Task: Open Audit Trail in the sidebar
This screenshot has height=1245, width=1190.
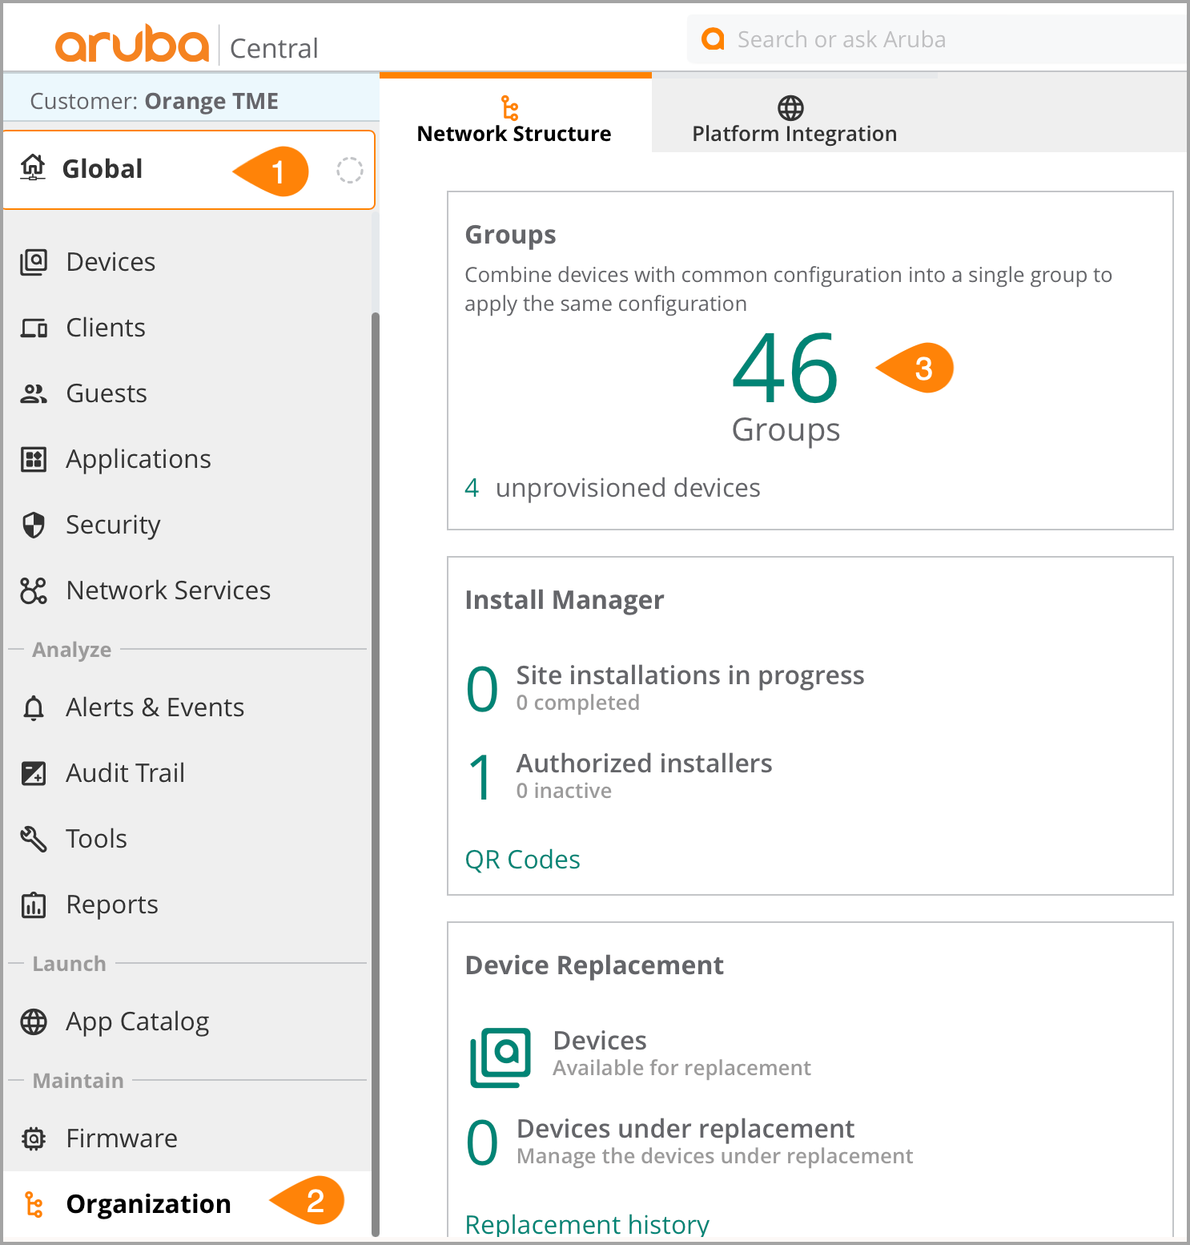Action: [186, 773]
